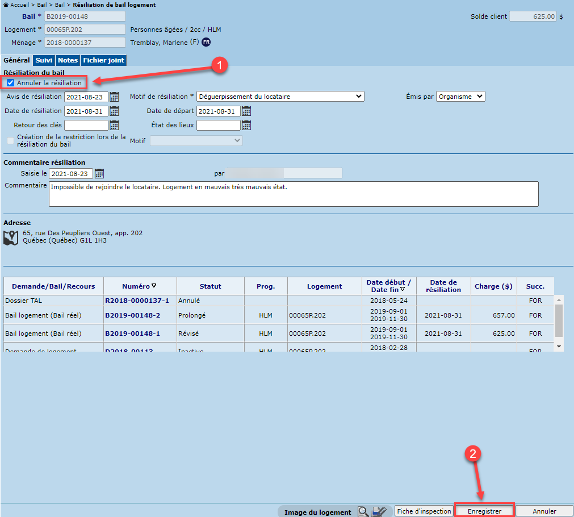574x517 pixels.
Task: View the logement image magnifier icon
Action: [363, 512]
